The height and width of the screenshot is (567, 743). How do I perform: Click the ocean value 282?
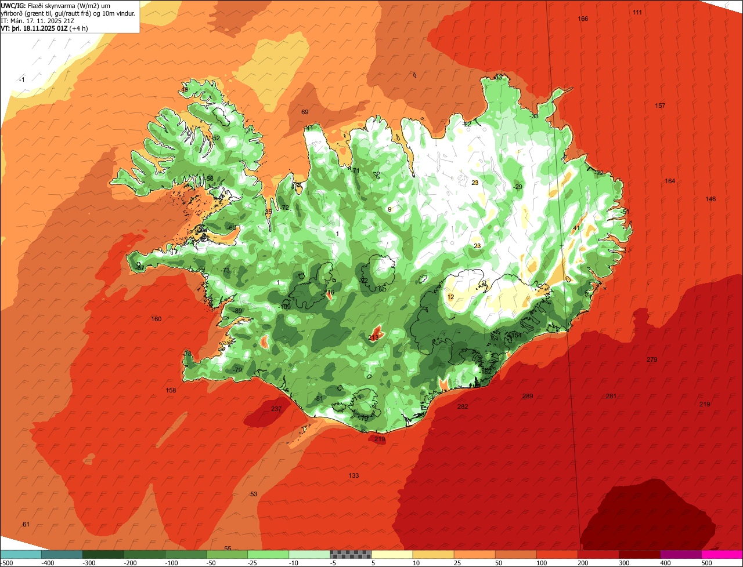click(463, 406)
